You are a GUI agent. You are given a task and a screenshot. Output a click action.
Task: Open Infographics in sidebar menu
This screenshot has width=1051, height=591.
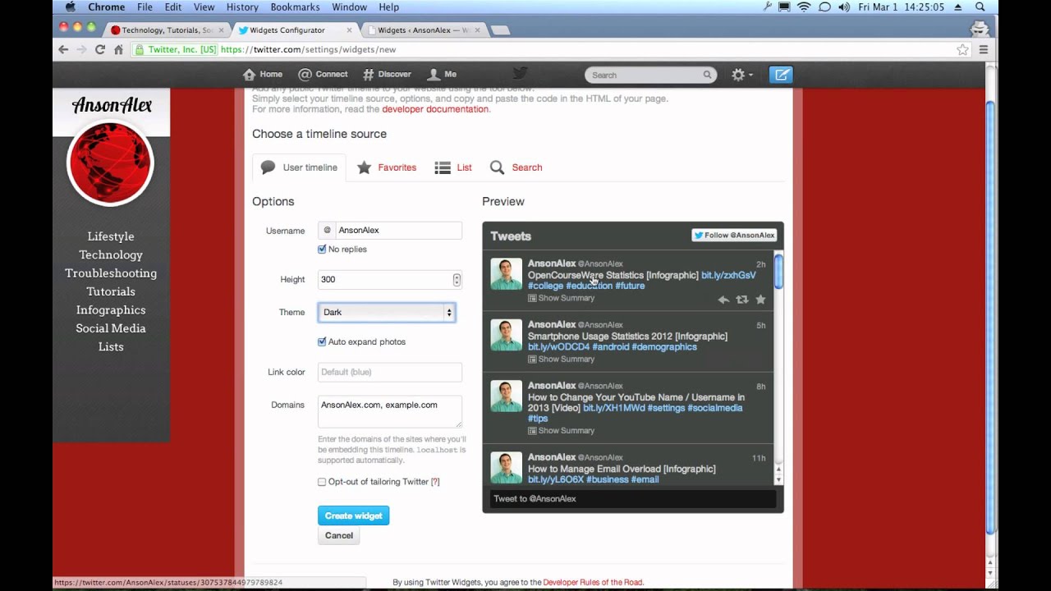111,310
